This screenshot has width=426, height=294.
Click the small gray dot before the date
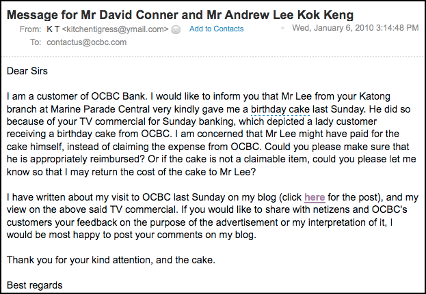click(283, 28)
